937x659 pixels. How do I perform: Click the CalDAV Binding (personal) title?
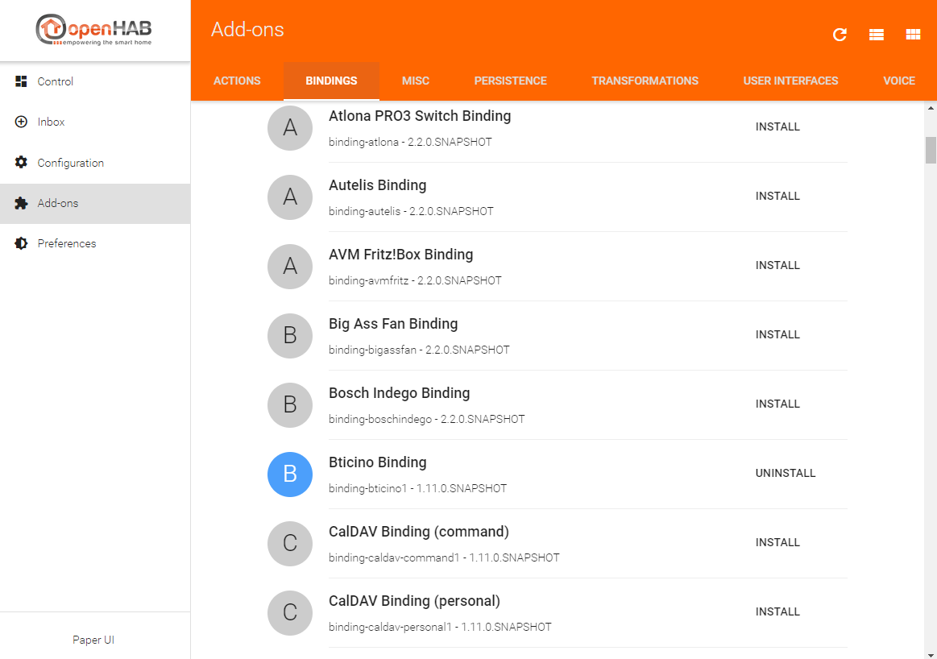pyautogui.click(x=414, y=601)
